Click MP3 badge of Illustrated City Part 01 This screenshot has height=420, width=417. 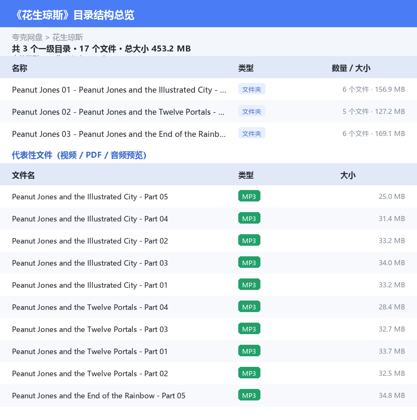(x=249, y=284)
